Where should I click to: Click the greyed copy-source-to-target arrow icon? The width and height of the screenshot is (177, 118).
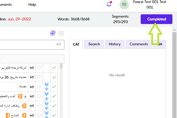point(61,33)
